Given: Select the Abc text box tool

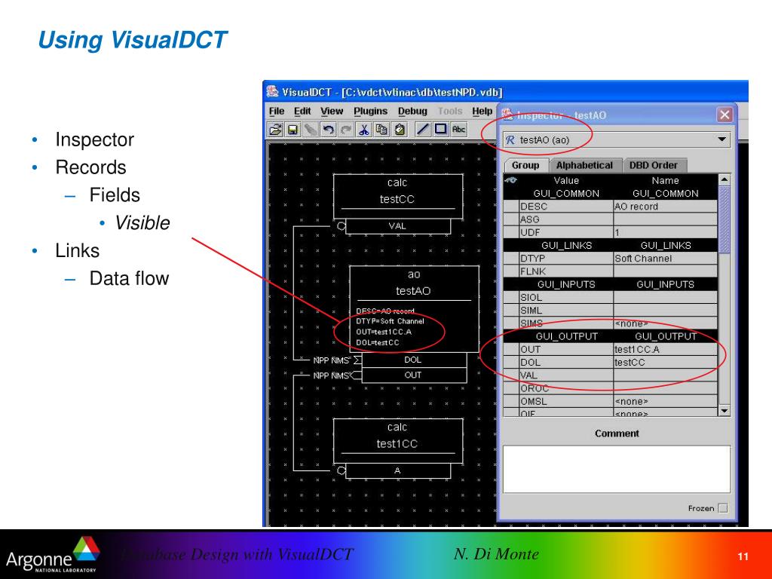Looking at the screenshot, I should pos(458,129).
